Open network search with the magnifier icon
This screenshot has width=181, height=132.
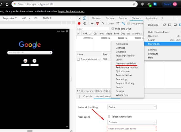pos(103,24)
